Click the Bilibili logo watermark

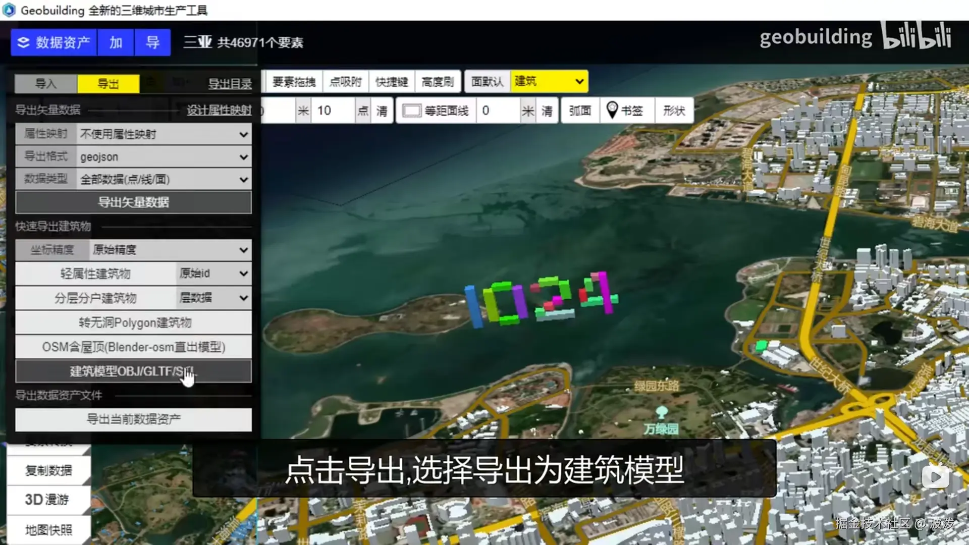[x=917, y=36]
